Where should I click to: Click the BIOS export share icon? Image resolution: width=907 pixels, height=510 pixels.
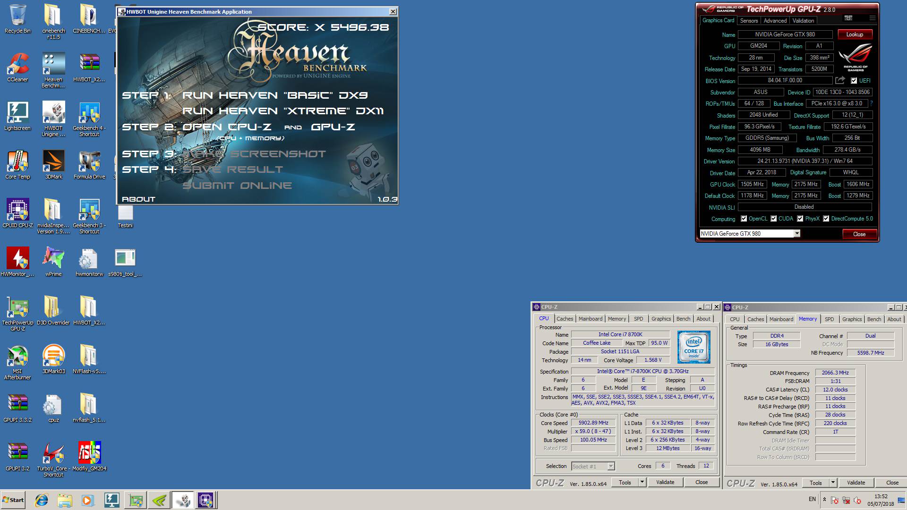pos(840,80)
